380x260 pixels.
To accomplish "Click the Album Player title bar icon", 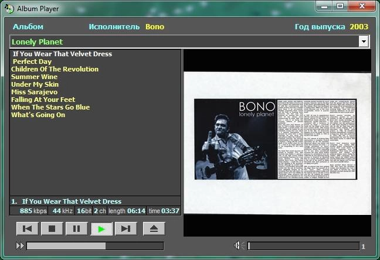I will pos(9,8).
